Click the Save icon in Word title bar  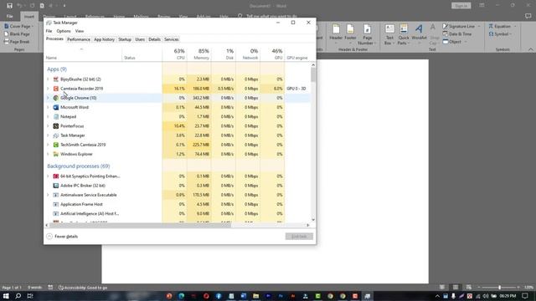coord(9,6)
